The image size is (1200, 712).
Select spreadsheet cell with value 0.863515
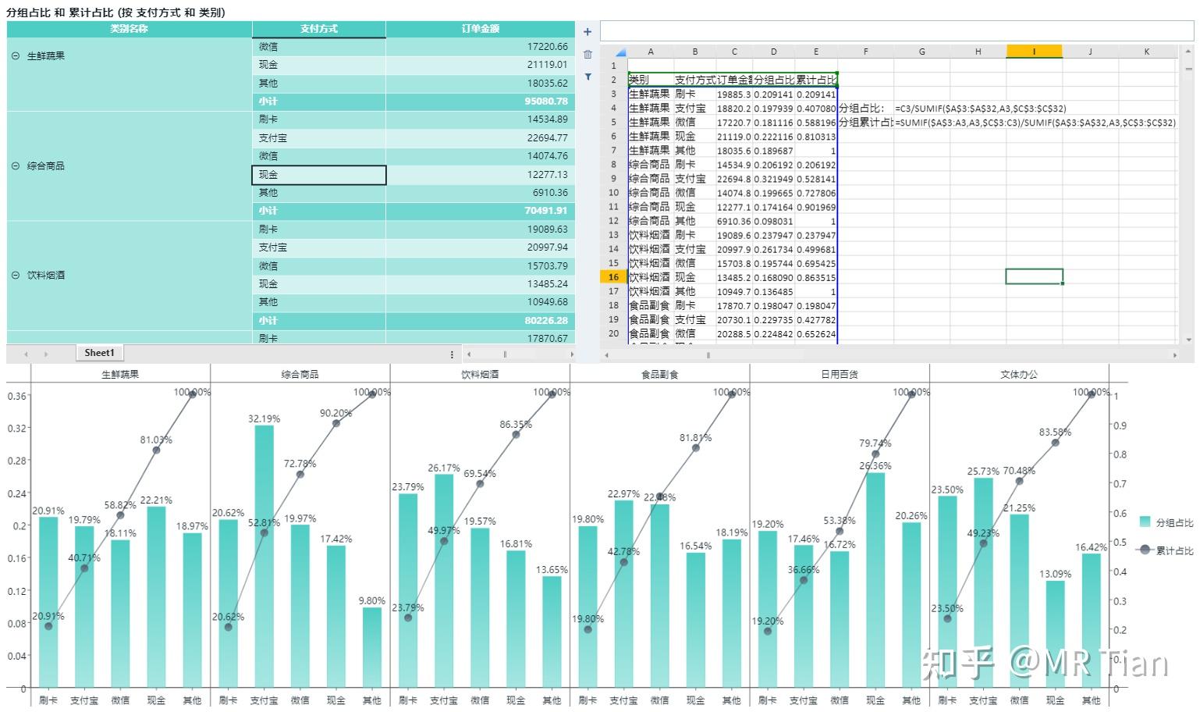[816, 277]
